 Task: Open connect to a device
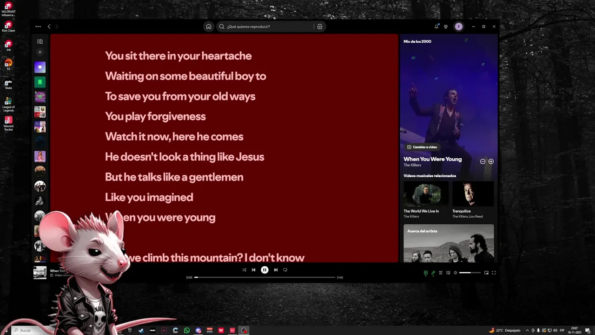448,273
